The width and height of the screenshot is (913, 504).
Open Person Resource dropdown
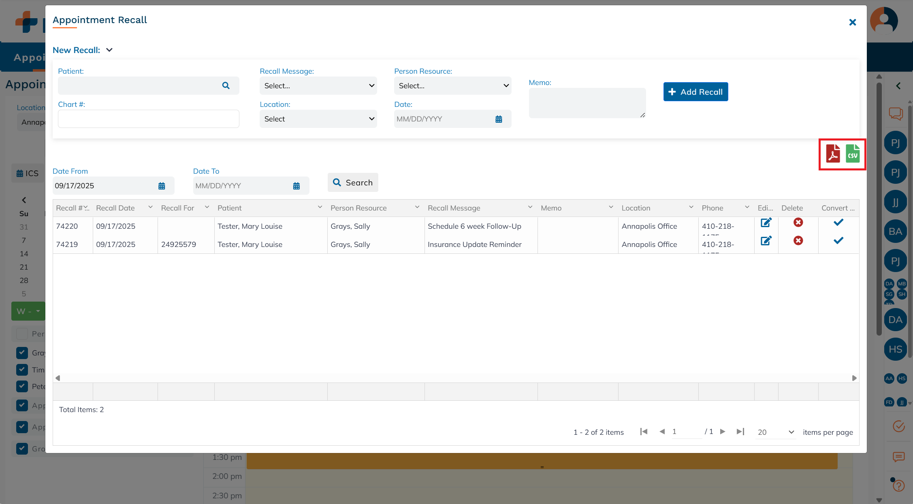452,86
